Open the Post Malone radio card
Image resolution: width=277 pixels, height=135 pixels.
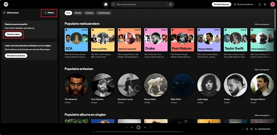pos(182,40)
